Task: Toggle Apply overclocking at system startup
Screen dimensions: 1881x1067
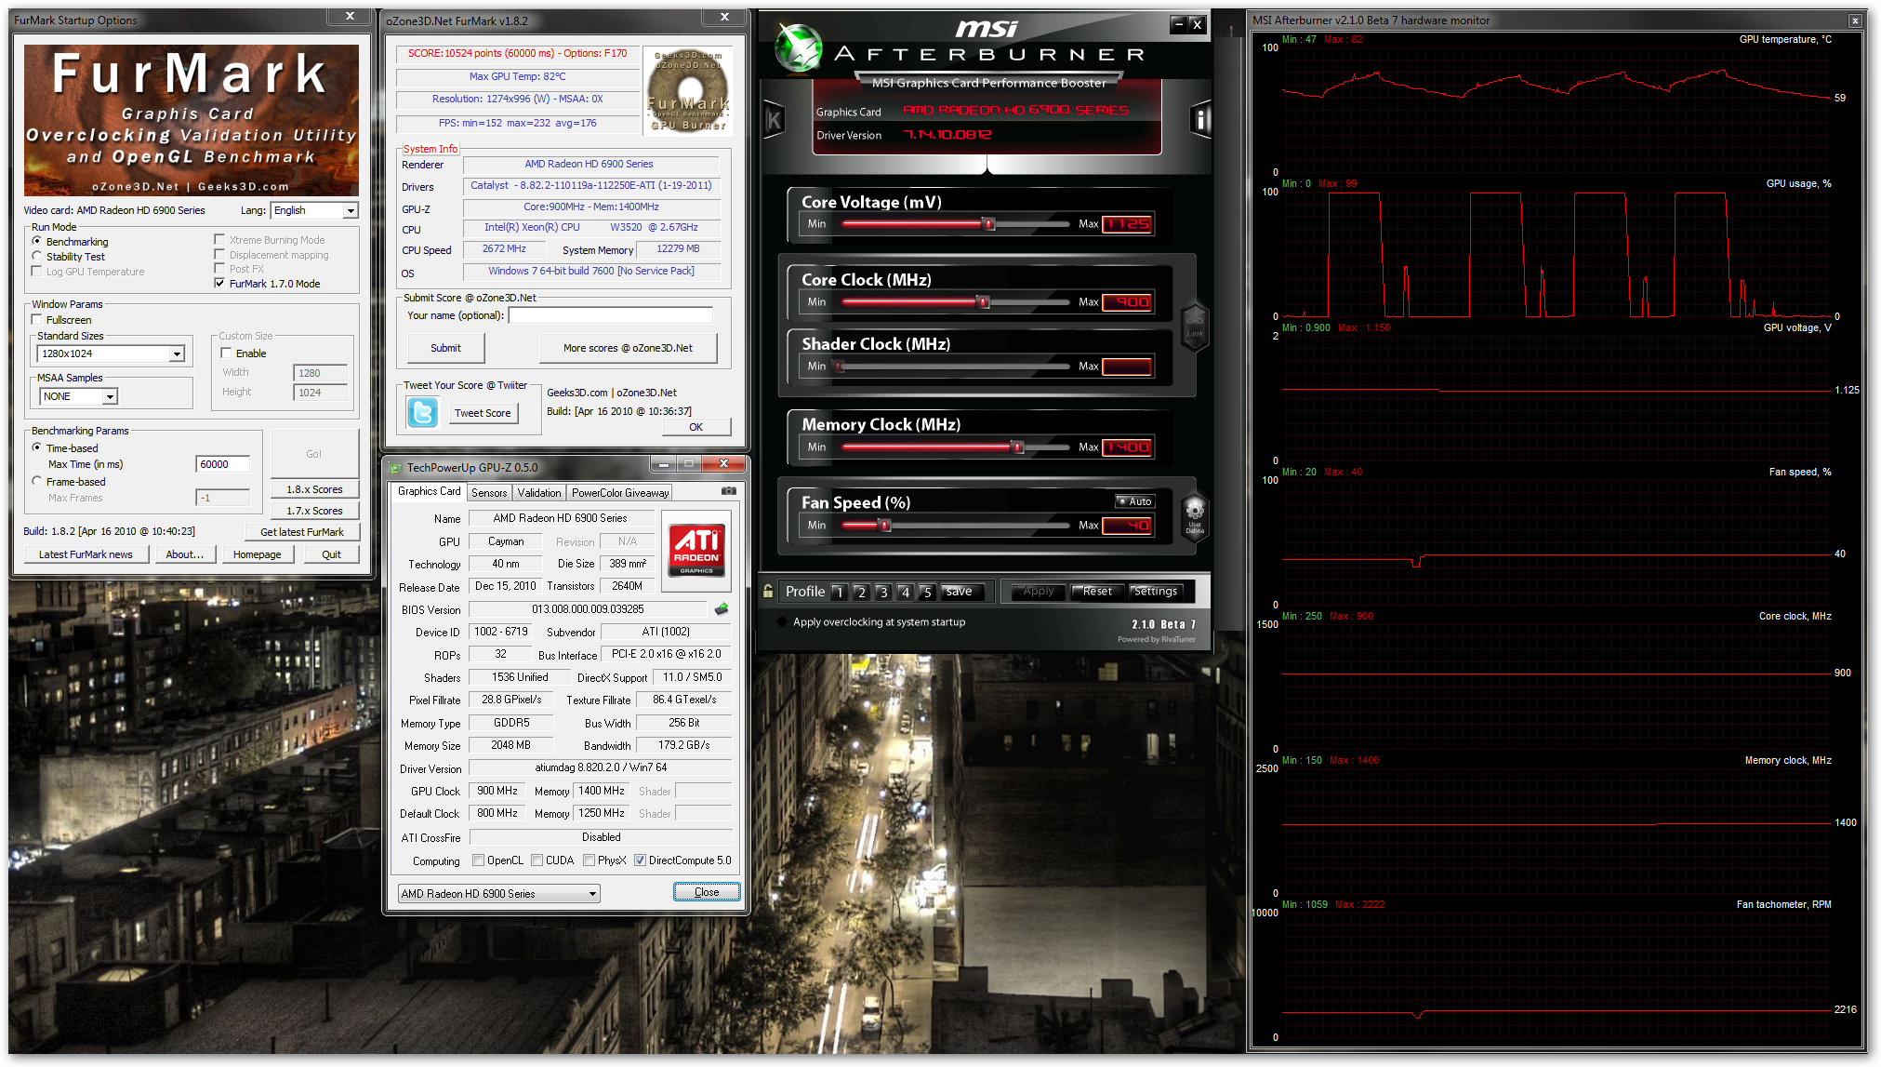Action: [x=783, y=622]
